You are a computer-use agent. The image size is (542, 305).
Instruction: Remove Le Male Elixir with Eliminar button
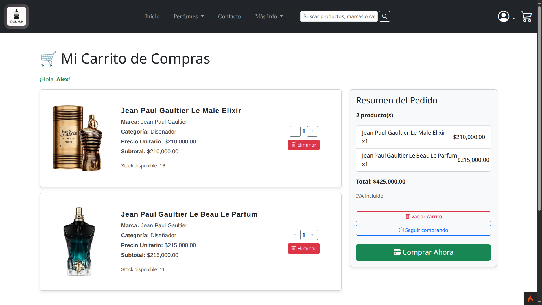[x=304, y=145]
